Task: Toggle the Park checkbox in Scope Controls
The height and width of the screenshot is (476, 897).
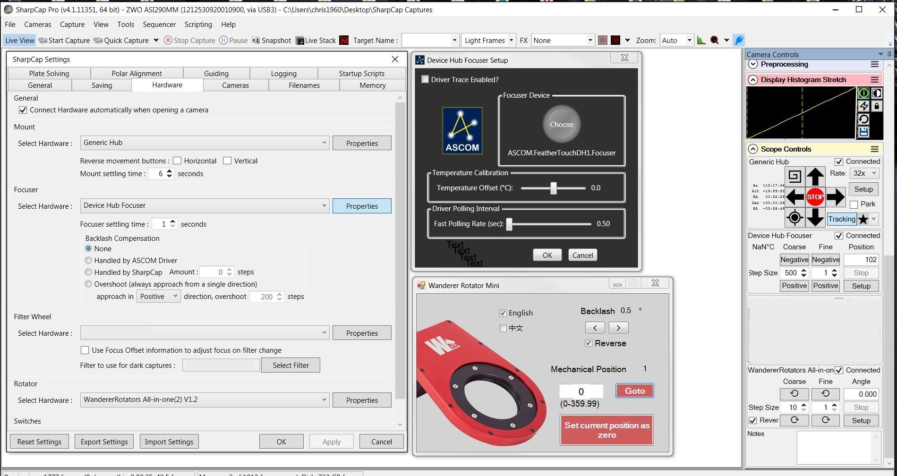Action: point(854,204)
